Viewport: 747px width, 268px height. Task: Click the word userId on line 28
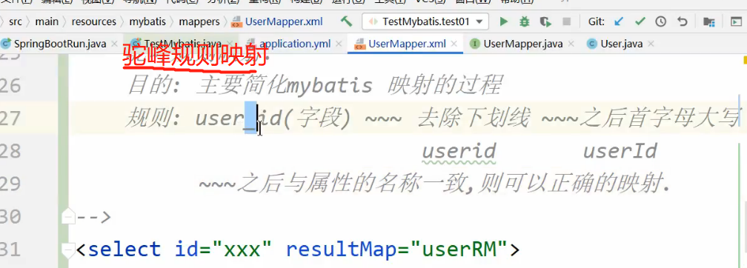pos(620,151)
